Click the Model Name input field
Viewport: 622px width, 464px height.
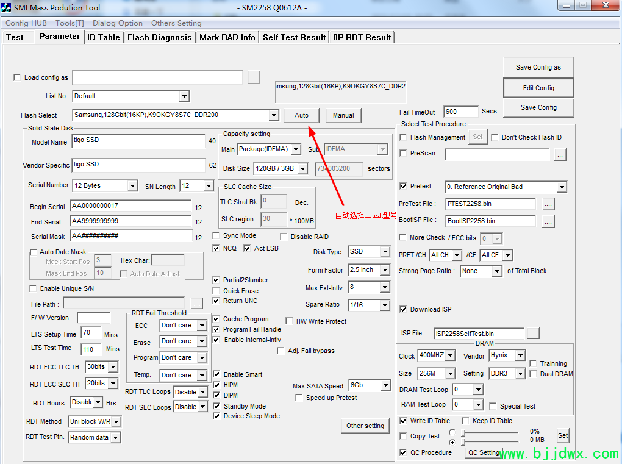(x=138, y=141)
